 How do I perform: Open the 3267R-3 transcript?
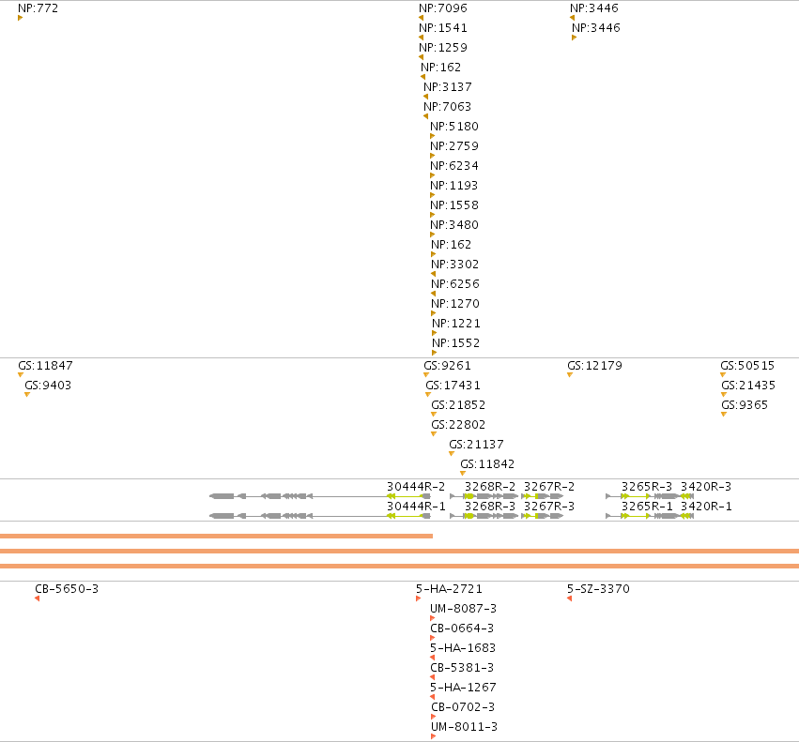coord(549,507)
